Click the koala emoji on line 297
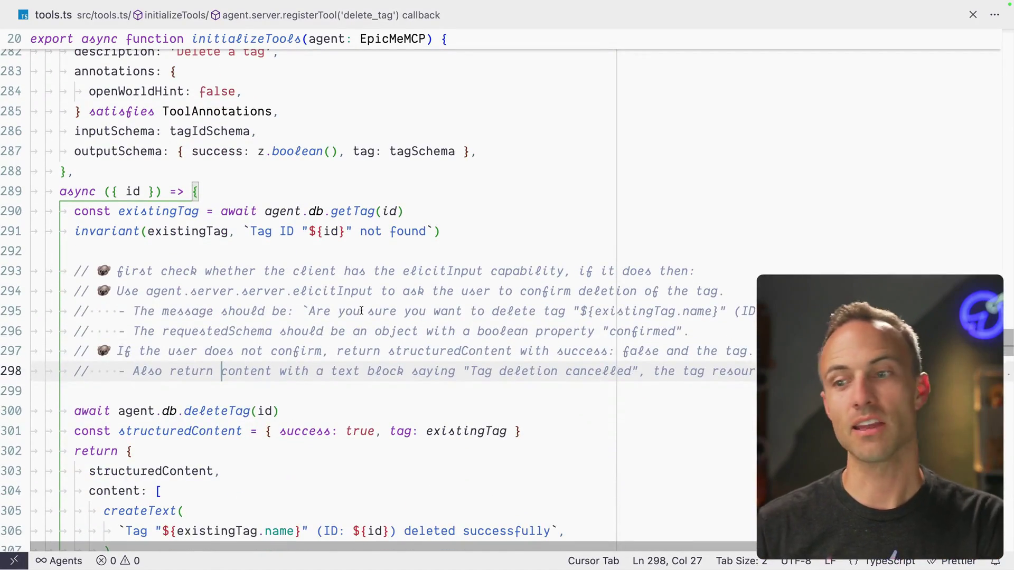Image resolution: width=1014 pixels, height=570 pixels. point(104,351)
